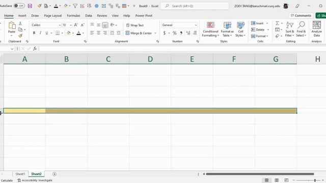Open Analyze Data pane
This screenshot has width=326, height=183.
[x=317, y=29]
